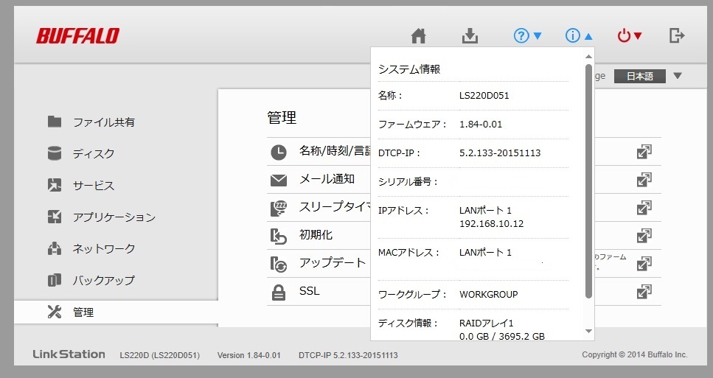713x378 pixels.
Task: Open settings popup icon for 名称/時刻/言語 row
Action: [x=644, y=152]
